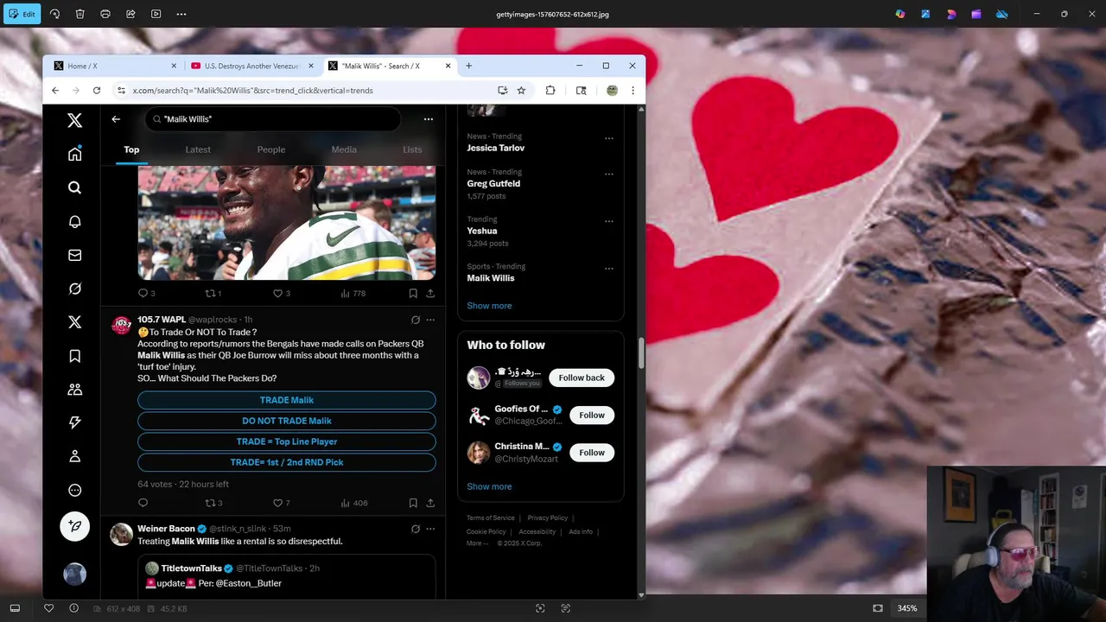Open options for Yeshua trend
1106x622 pixels.
point(609,221)
